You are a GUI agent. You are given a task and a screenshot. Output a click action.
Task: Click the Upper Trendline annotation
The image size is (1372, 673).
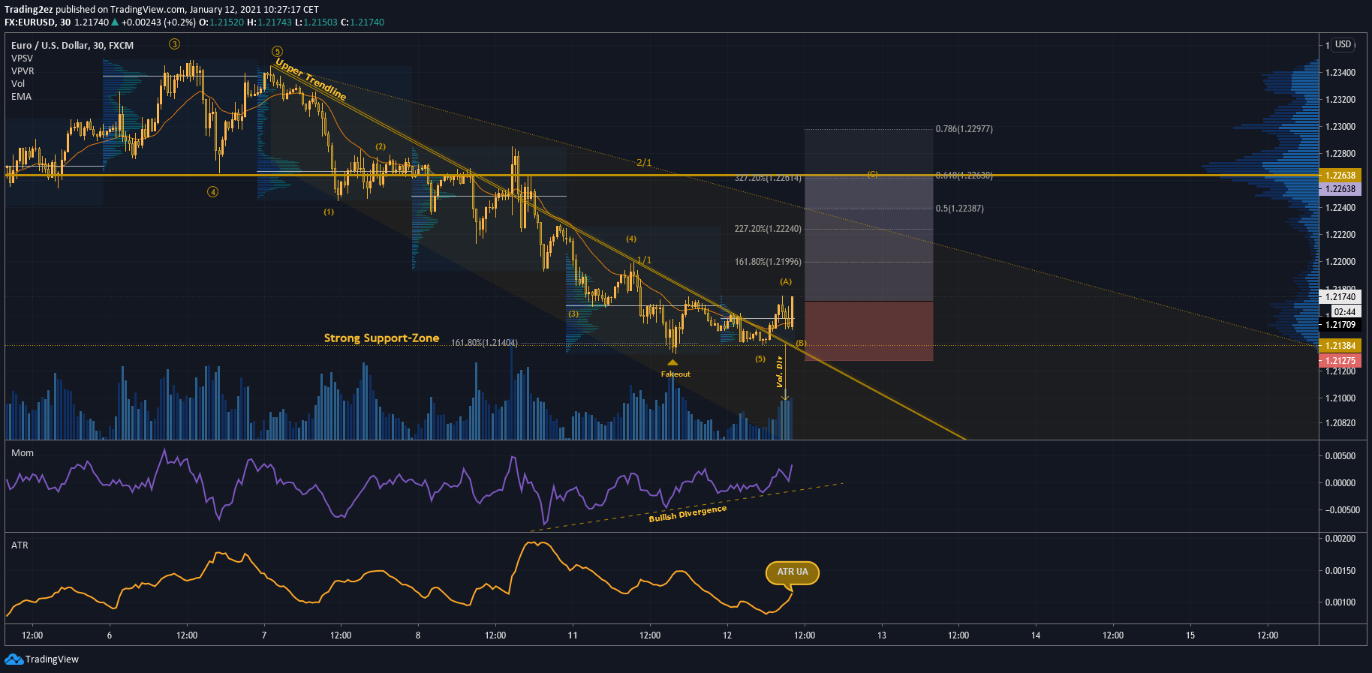pyautogui.click(x=311, y=80)
